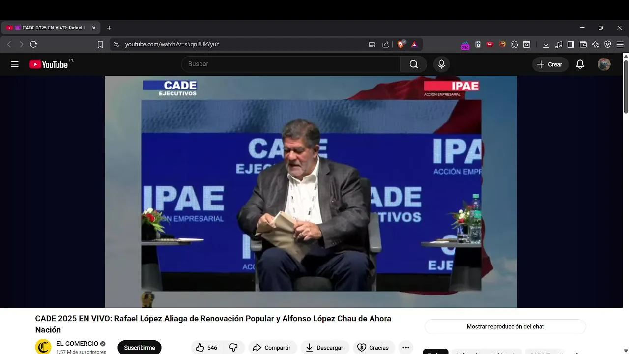
Task: Go to YouTube home via the logo
Action: click(49, 64)
